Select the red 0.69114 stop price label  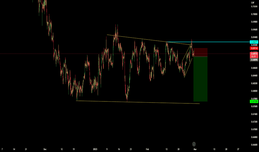point(254,48)
